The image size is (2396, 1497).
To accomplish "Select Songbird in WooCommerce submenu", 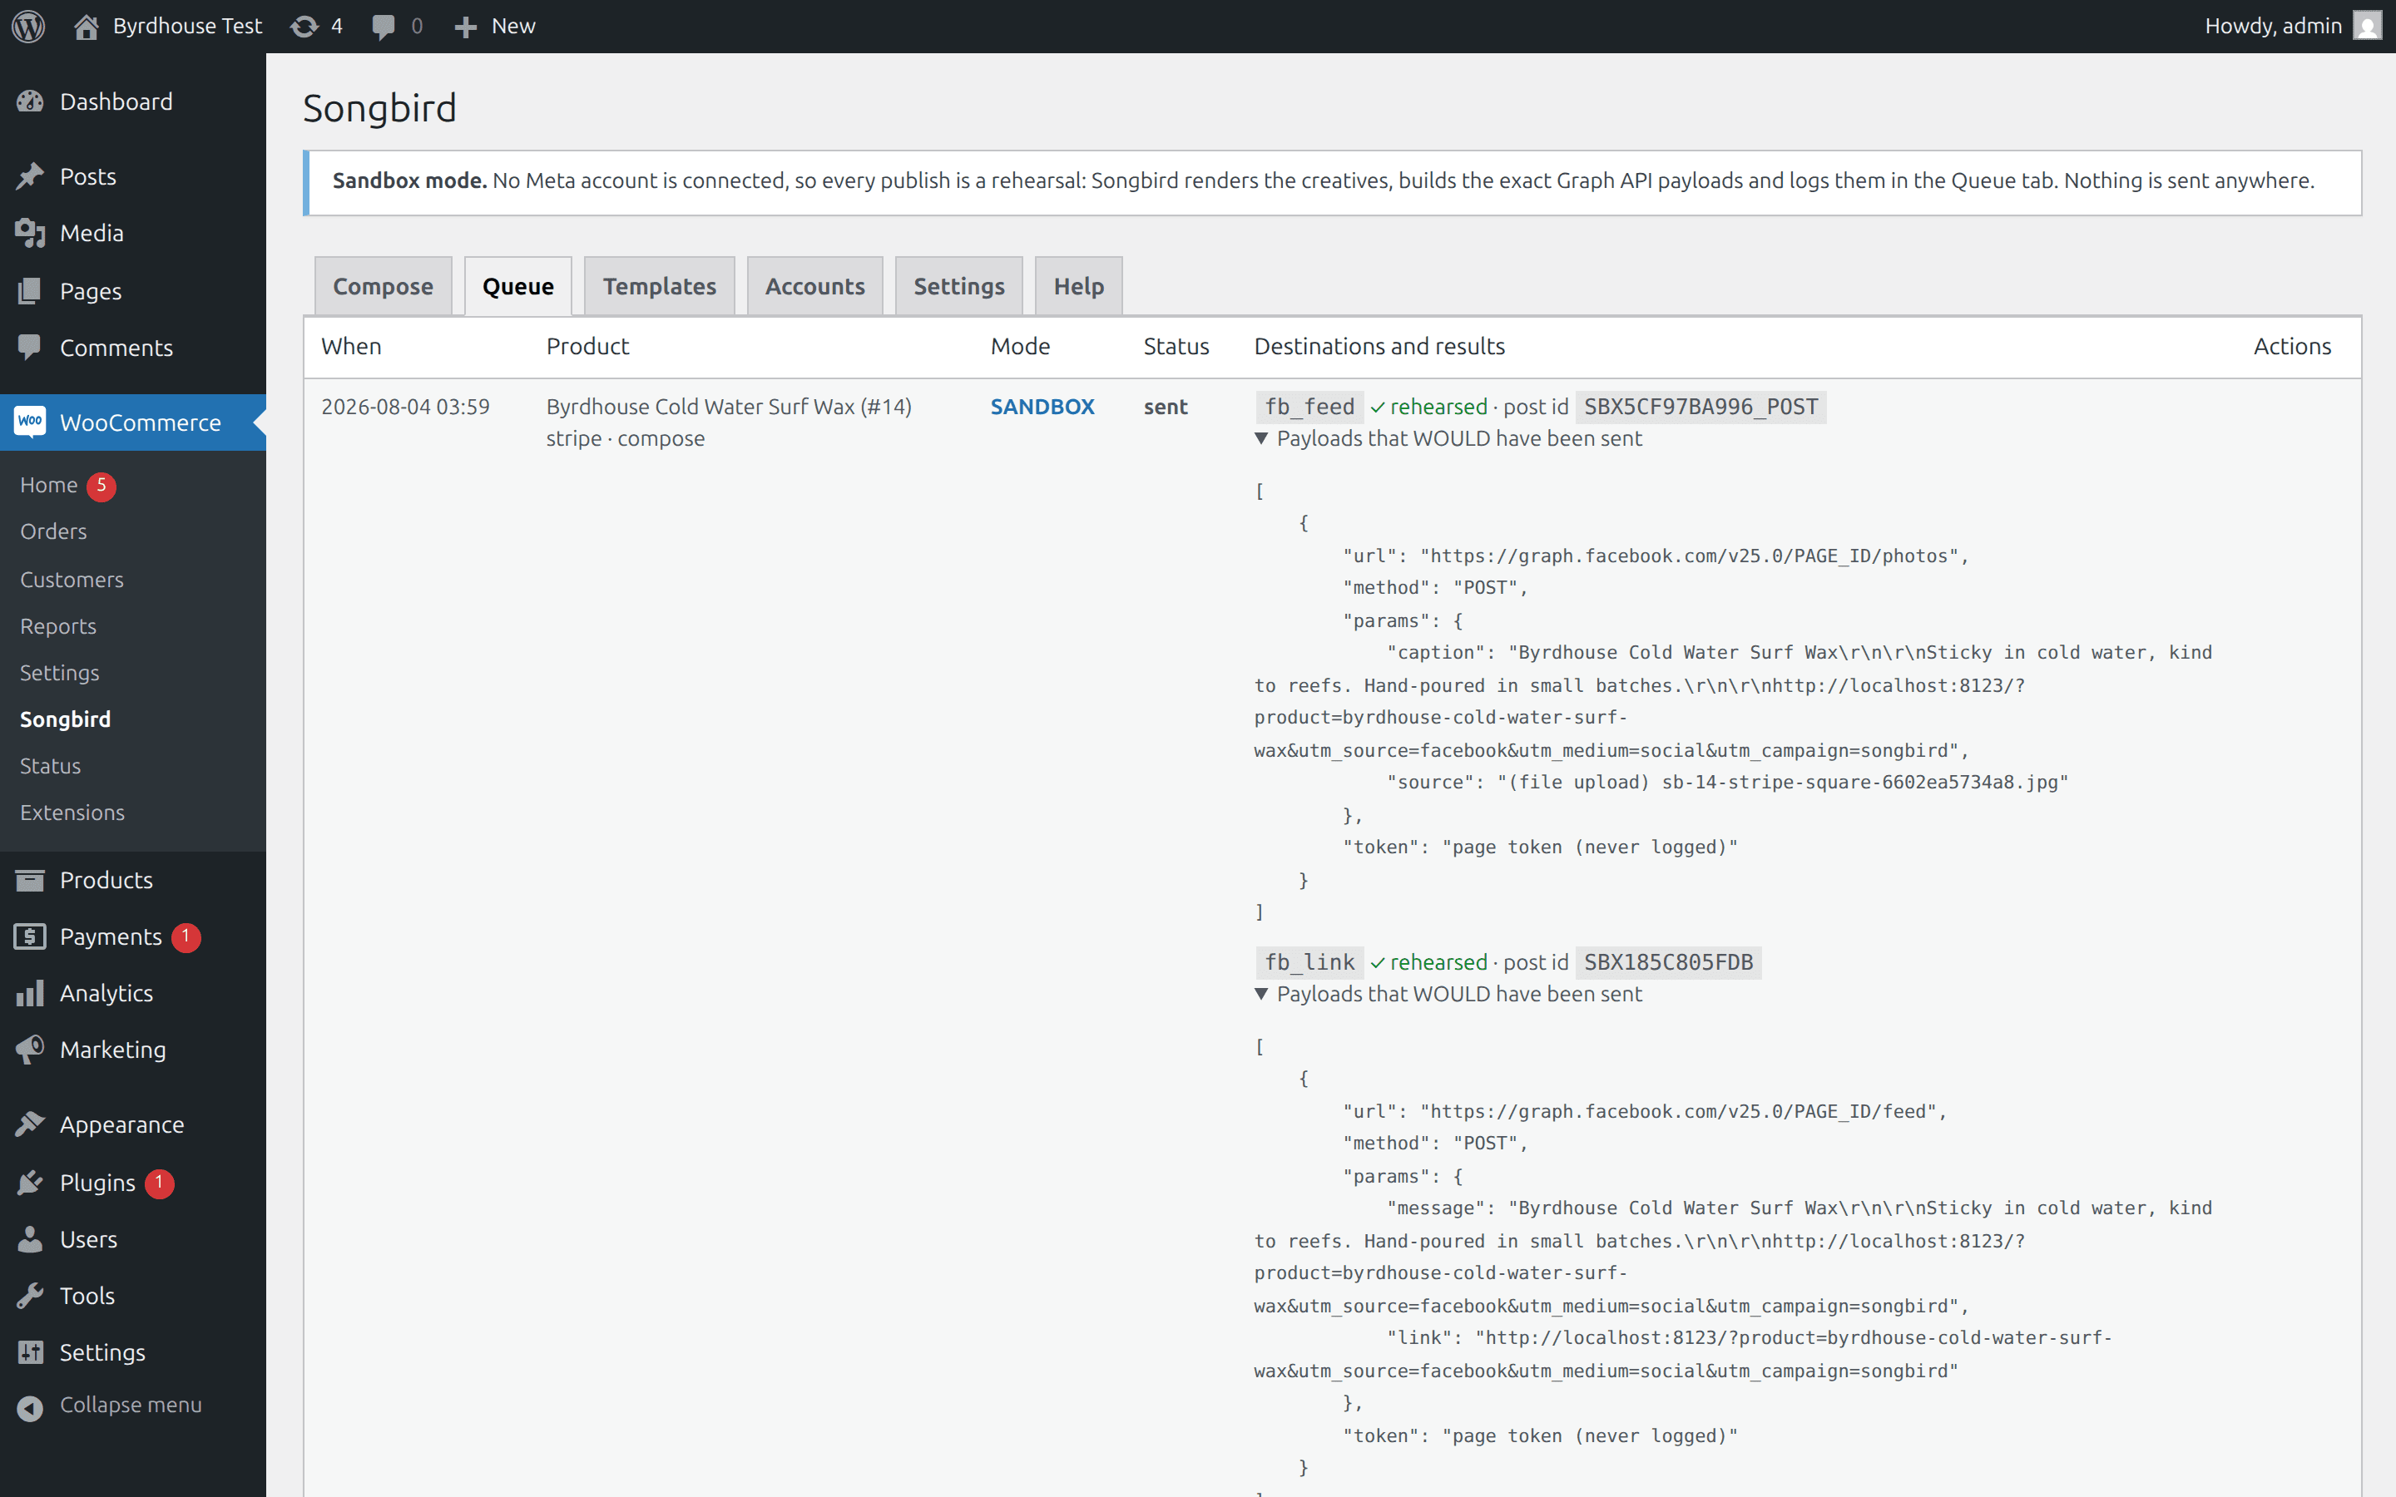I will (66, 719).
